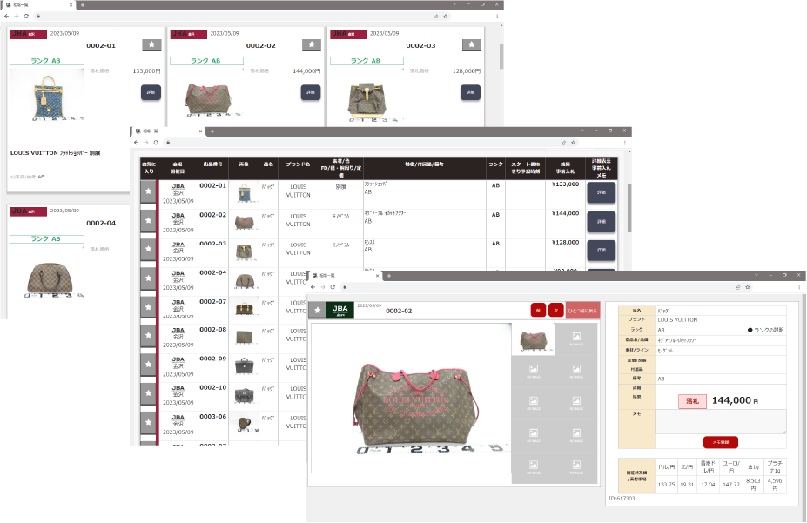Open details button on card 0002-03

470,92
